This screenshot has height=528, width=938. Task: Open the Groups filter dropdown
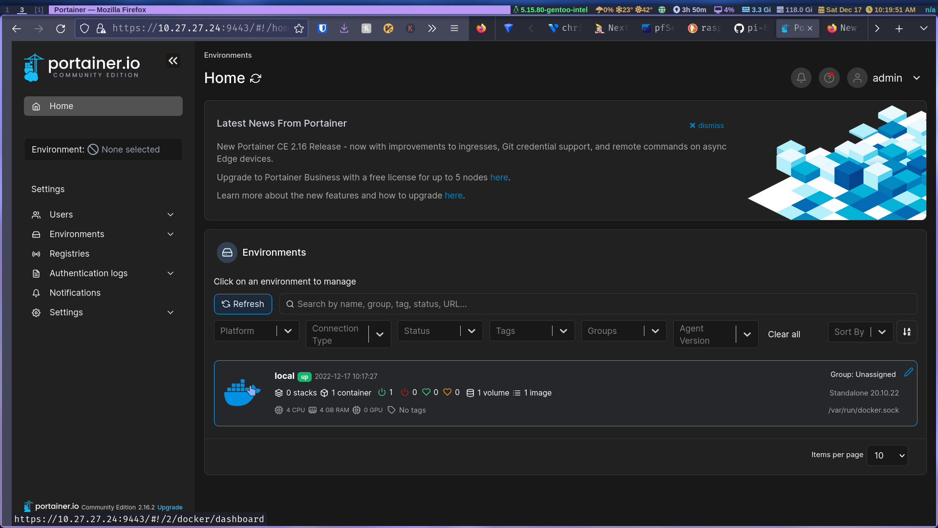tap(624, 331)
